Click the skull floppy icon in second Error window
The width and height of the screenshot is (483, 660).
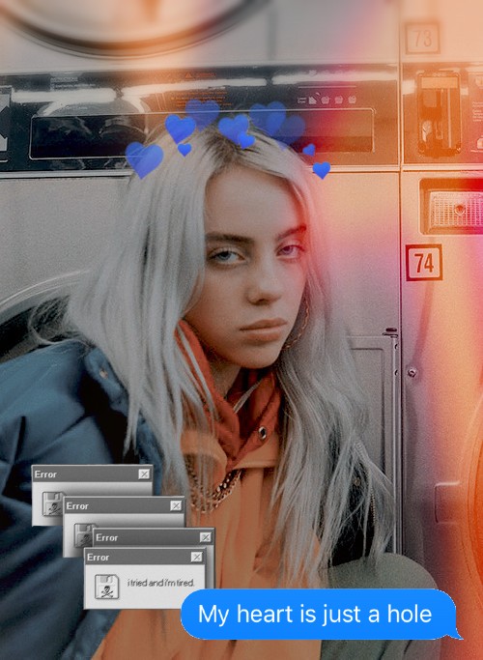pos(84,535)
